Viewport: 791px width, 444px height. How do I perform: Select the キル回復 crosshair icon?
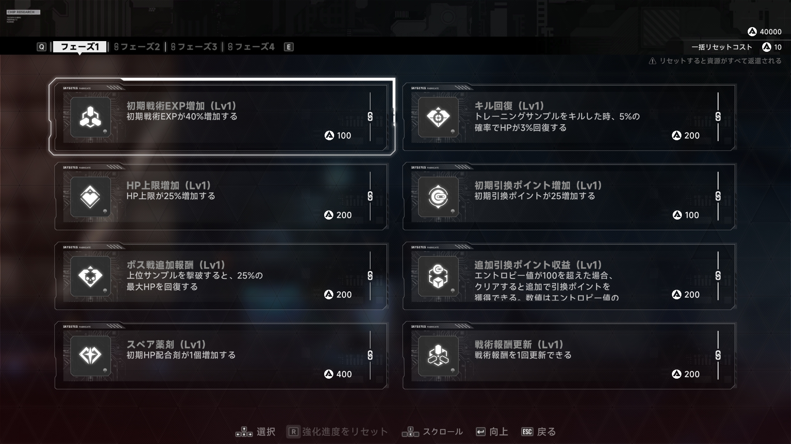click(x=438, y=117)
